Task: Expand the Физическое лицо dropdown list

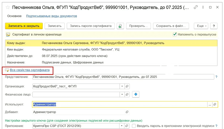Action: [x=122, y=94]
